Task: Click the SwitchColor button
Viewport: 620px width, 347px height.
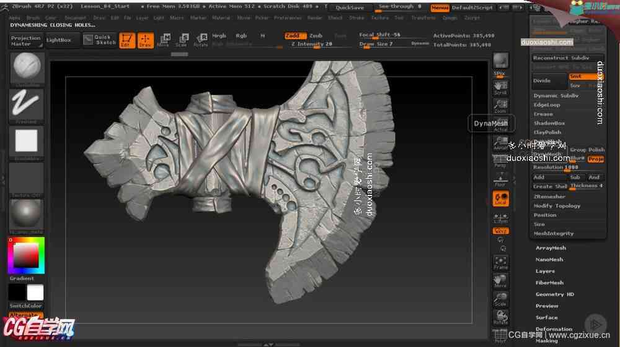Action: pyautogui.click(x=25, y=306)
